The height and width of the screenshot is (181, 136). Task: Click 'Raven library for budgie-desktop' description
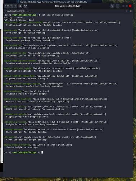(26, 140)
